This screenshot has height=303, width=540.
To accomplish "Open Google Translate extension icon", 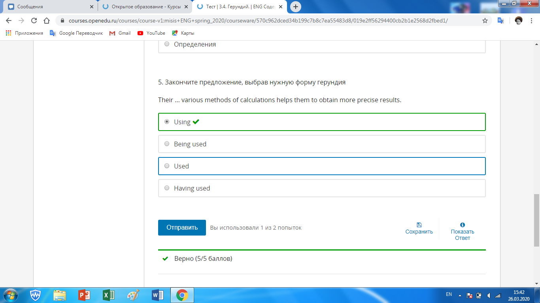I will [x=500, y=21].
